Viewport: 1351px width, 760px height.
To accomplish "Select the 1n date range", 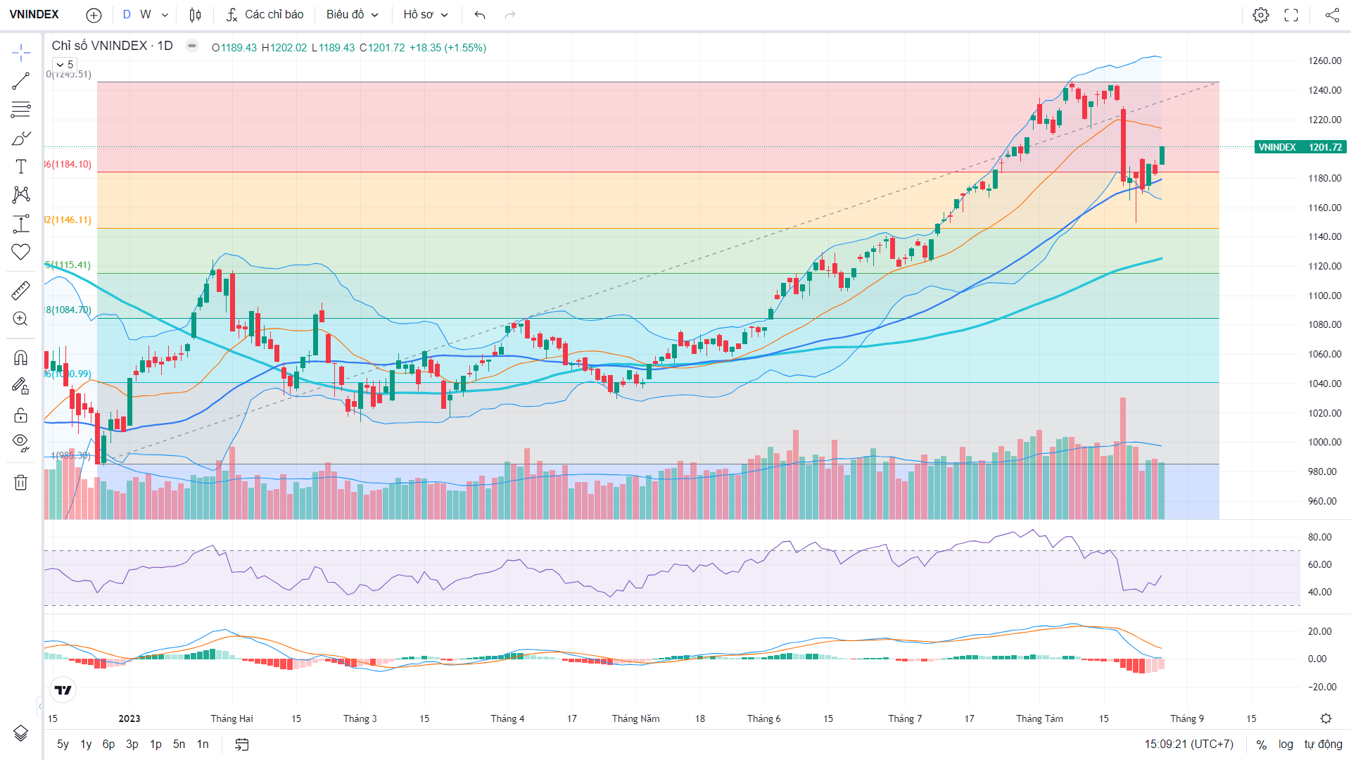I will (x=203, y=745).
